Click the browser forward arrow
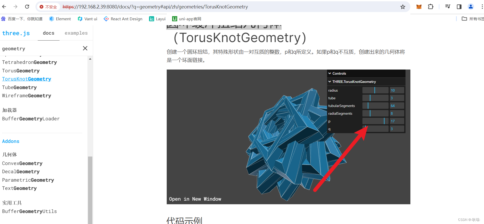This screenshot has height=224, width=484. pos(15,7)
